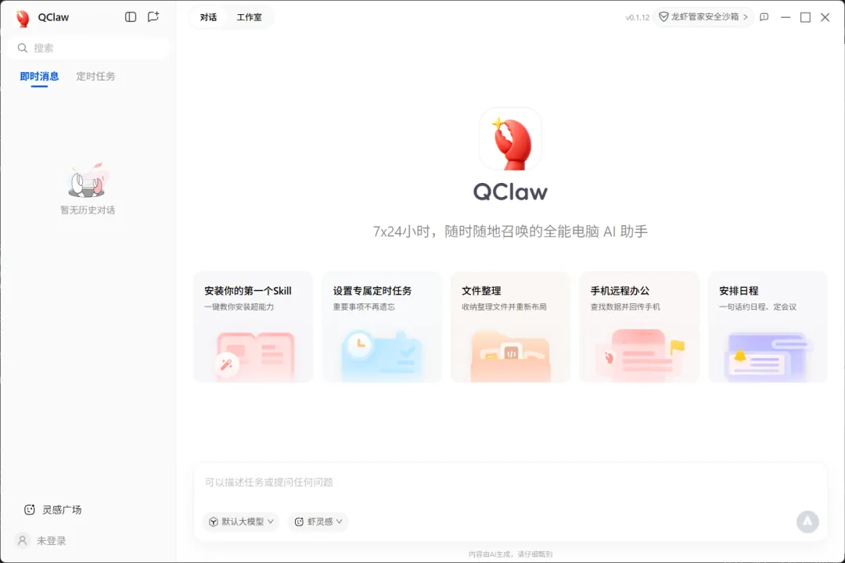Viewport: 845px width, 563px height.
Task: Switch to the 定时任务 tab
Action: (95, 76)
